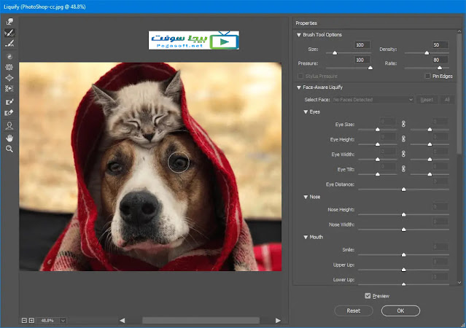Select the Zoom magnifier tool

click(9, 148)
